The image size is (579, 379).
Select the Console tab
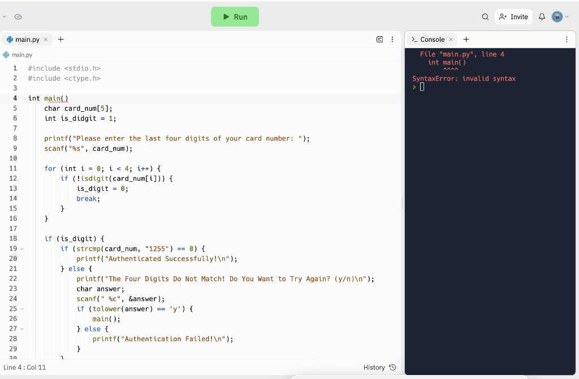click(430, 39)
